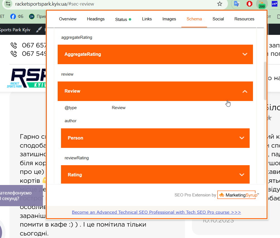Click the customize brush icon in admin bar
This screenshot has height=238, width=280.
point(39,30)
